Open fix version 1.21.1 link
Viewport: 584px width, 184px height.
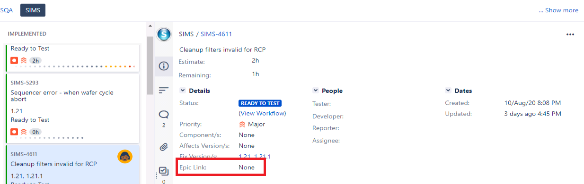(x=262, y=156)
